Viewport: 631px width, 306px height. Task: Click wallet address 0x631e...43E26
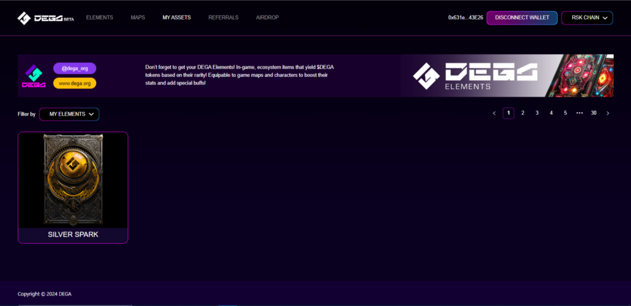tap(466, 18)
